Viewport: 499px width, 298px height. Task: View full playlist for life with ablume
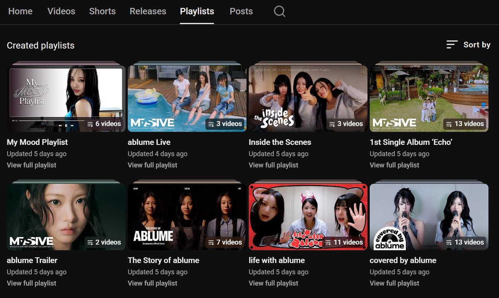point(274,283)
